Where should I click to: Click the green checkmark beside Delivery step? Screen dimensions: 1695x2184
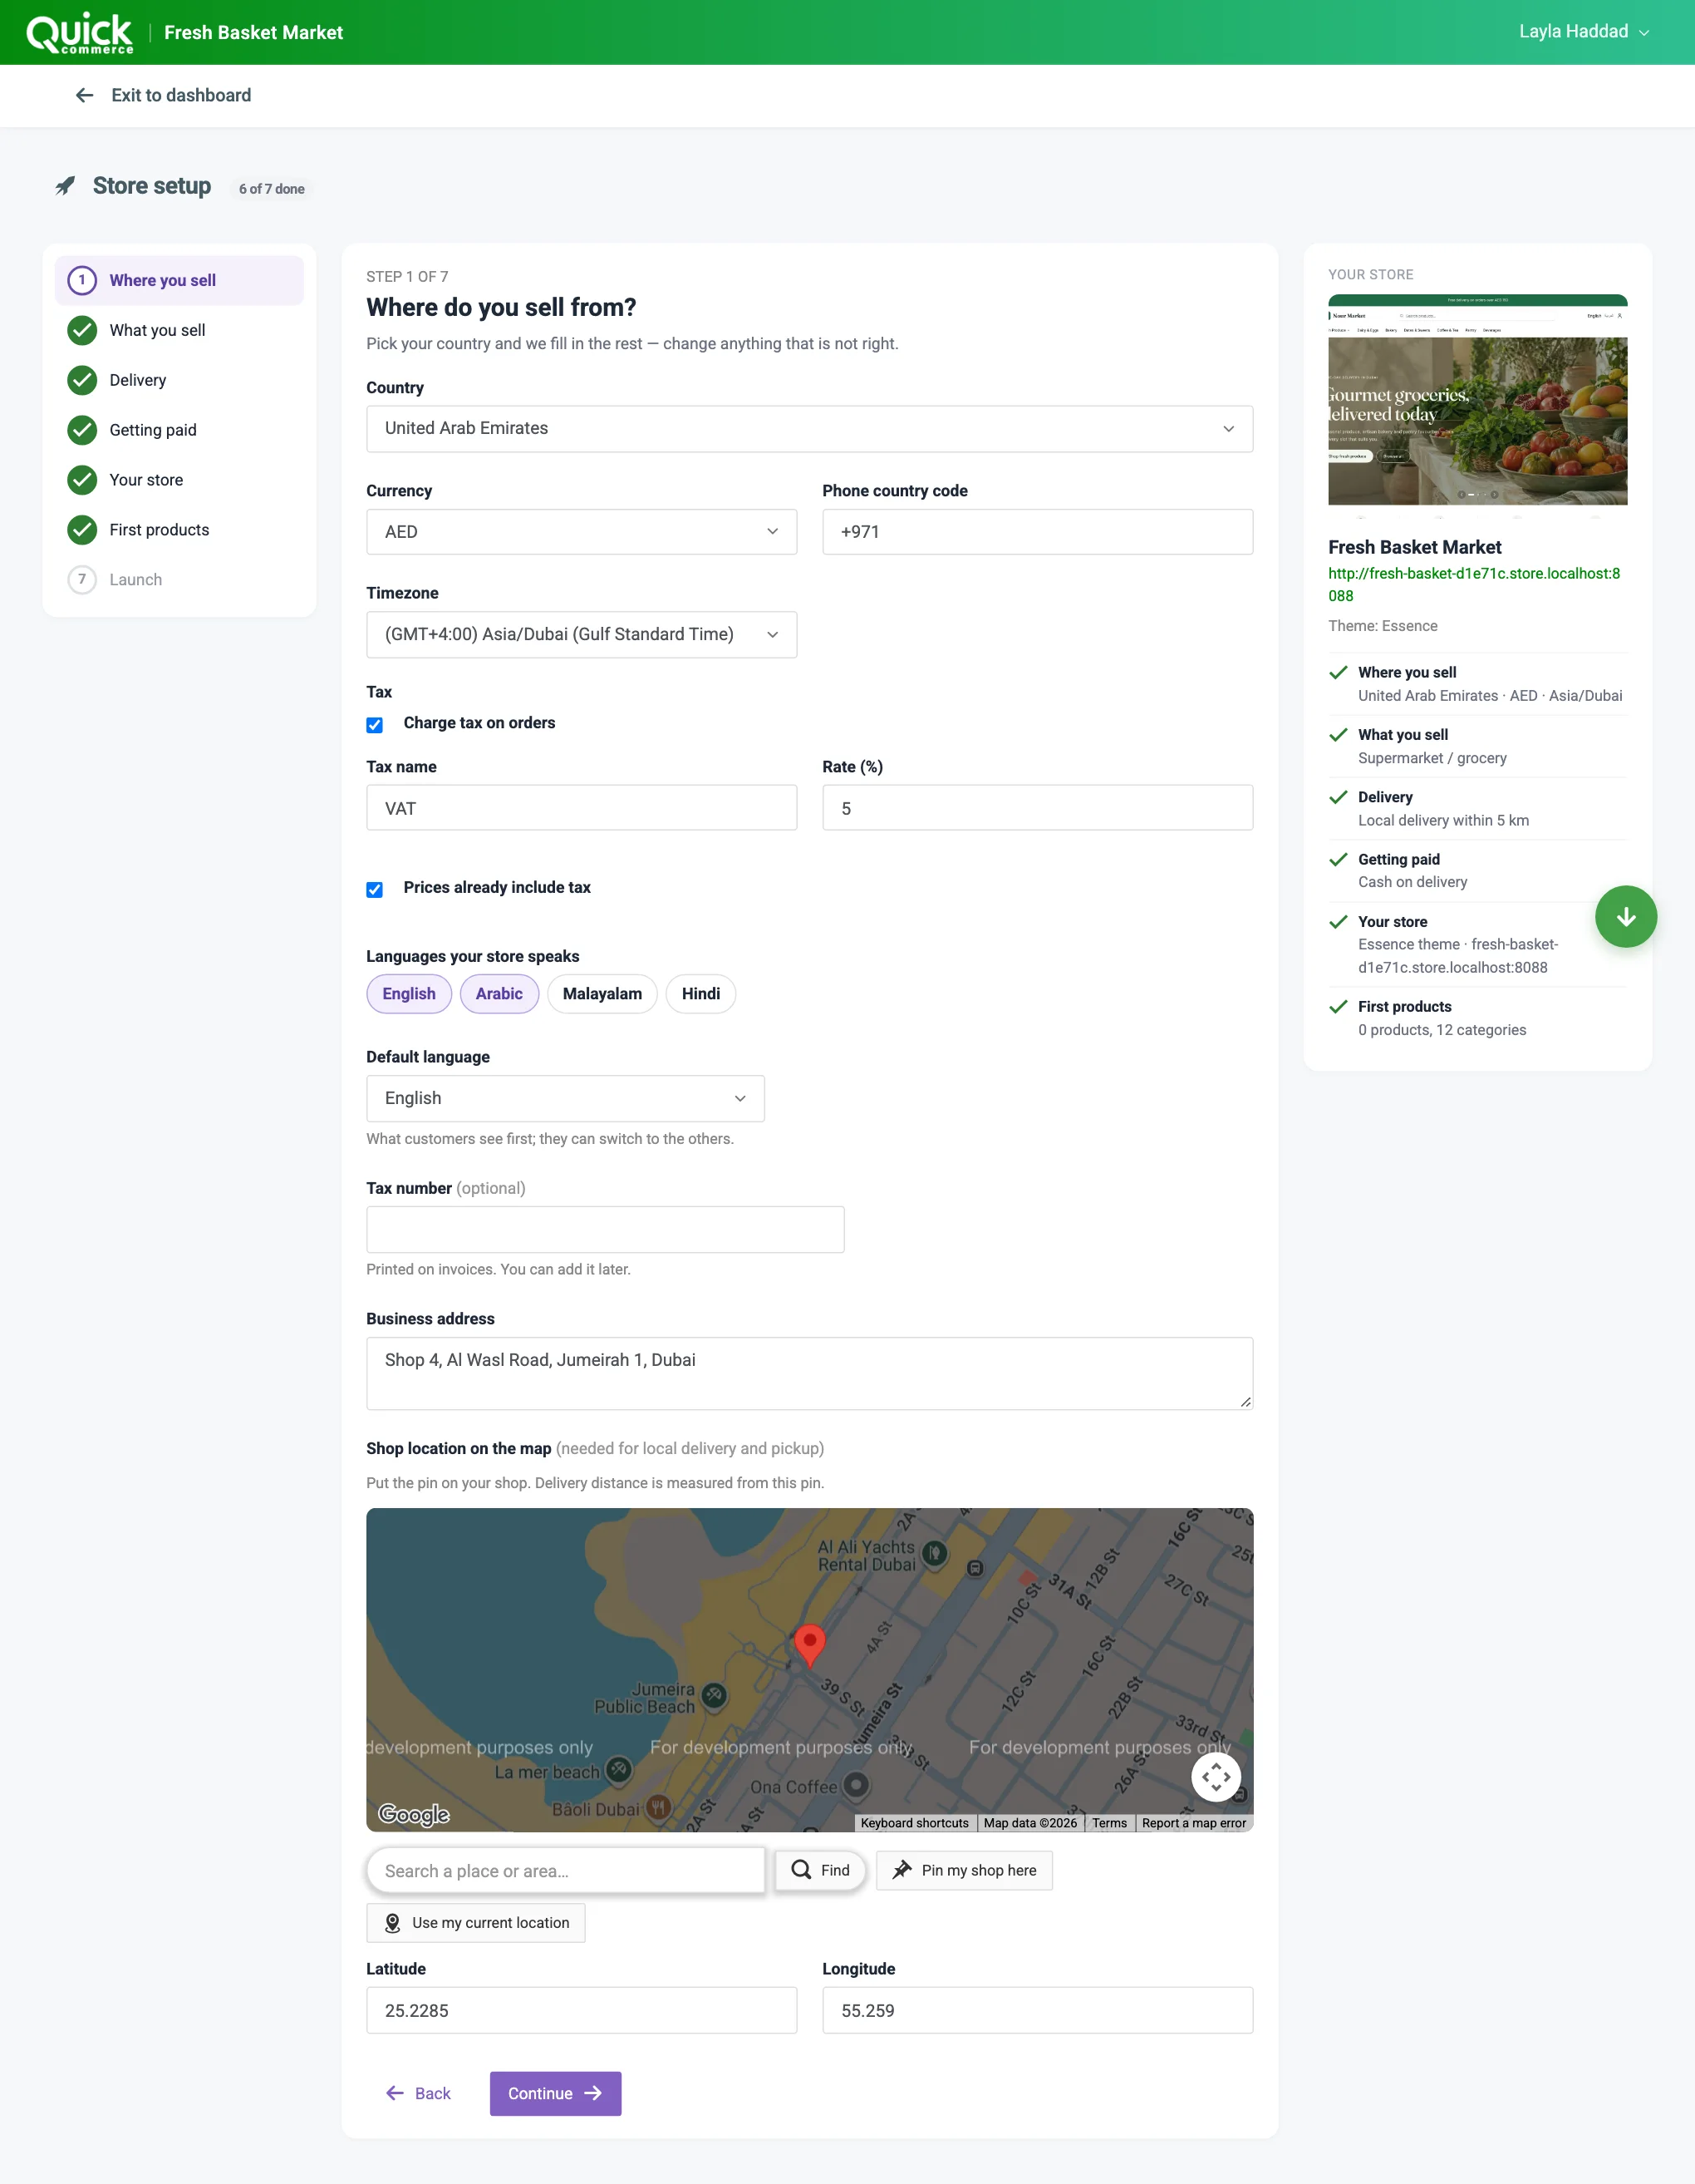(x=82, y=380)
